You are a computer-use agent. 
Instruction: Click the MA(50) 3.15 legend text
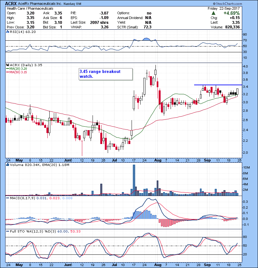pyautogui.click(x=18, y=72)
